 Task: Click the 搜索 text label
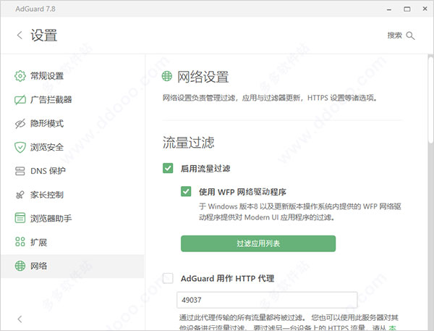(394, 35)
